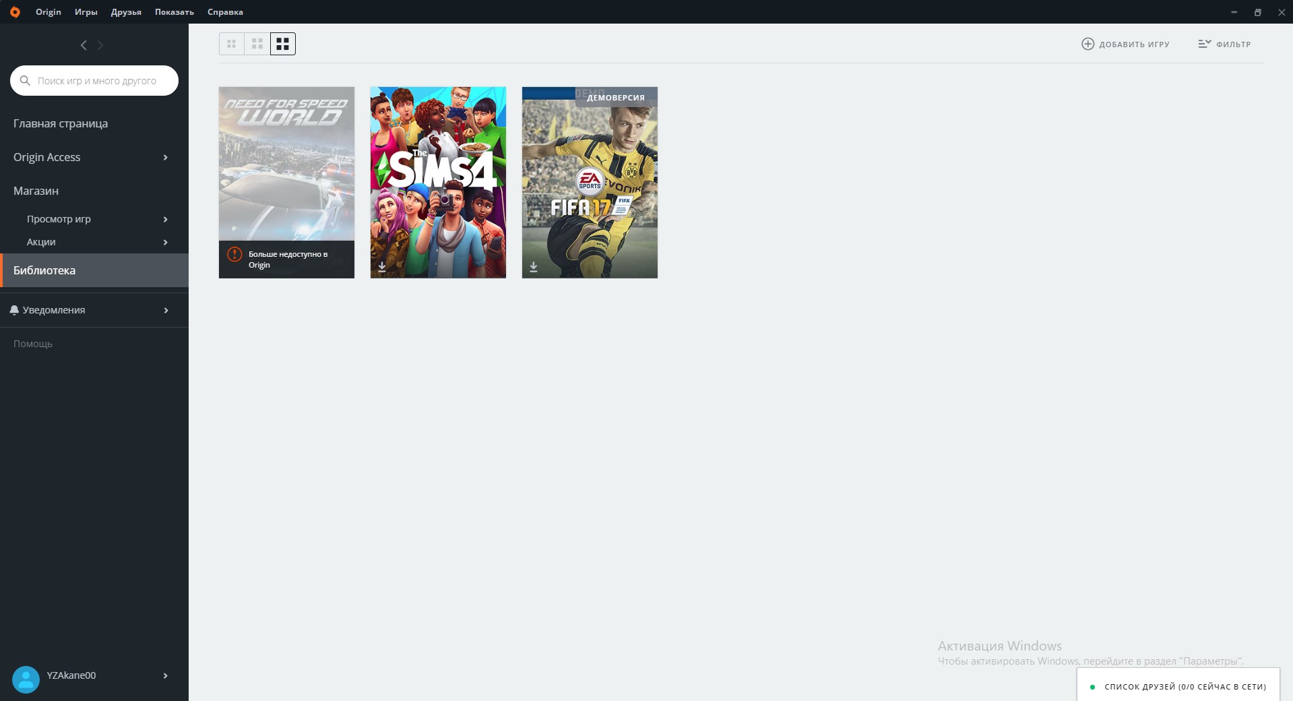Click the download icon on The Sims 4
The width and height of the screenshot is (1293, 701).
(x=382, y=267)
